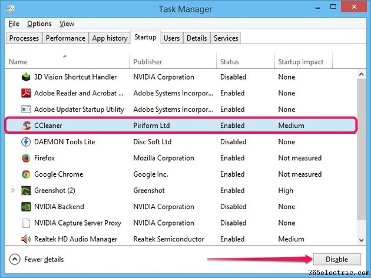This screenshot has width=371, height=278.
Task: Switch to the App history tab
Action: pos(110,38)
